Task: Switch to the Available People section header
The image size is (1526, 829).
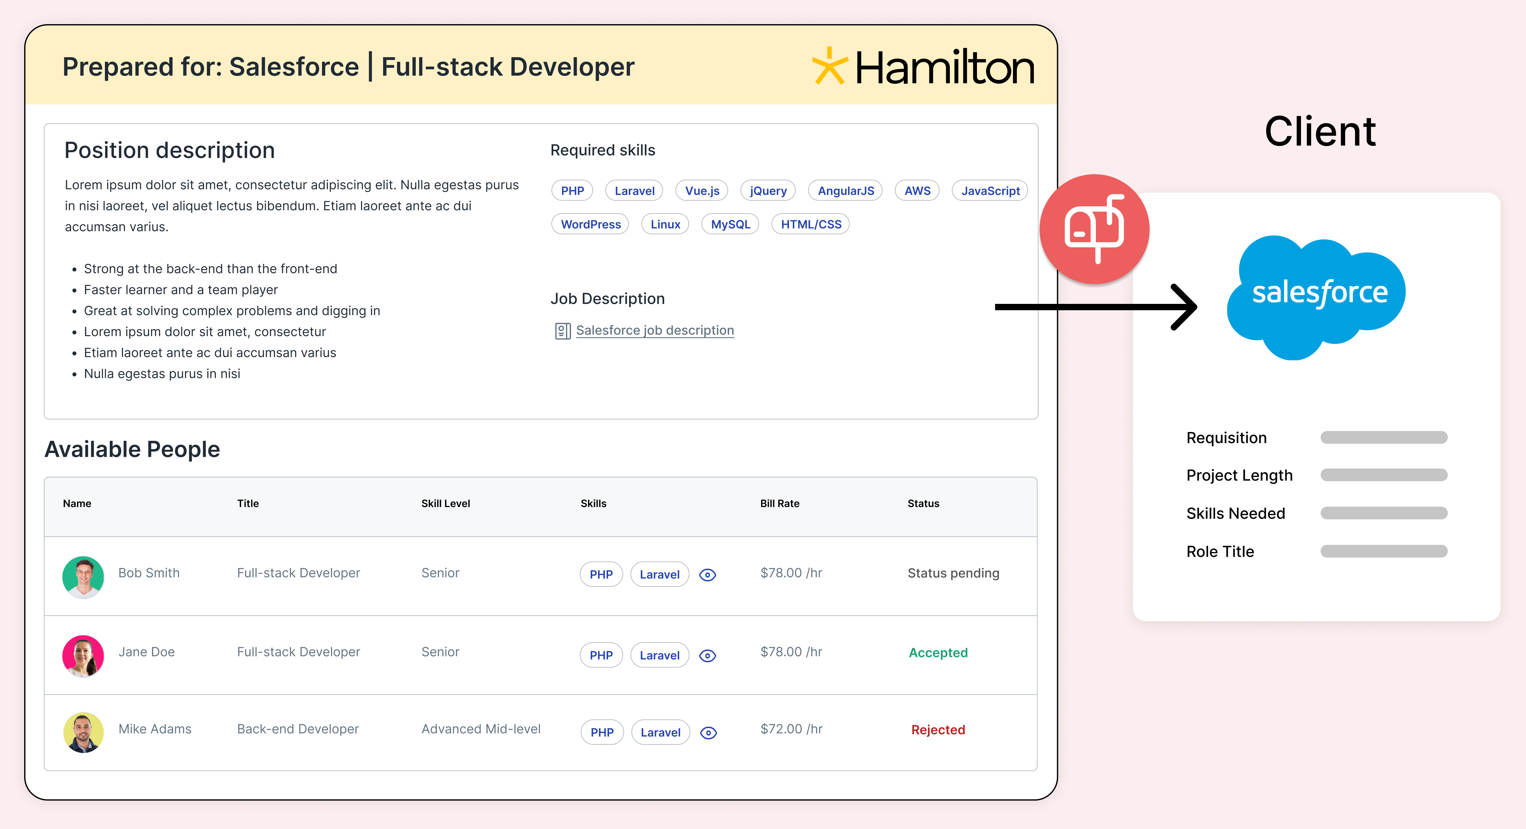Action: tap(132, 449)
